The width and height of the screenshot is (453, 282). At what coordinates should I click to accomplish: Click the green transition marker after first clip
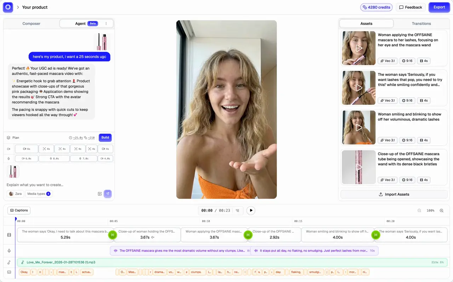113,235
